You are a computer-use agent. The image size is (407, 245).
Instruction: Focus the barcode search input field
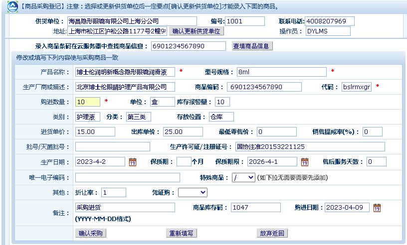[189, 46]
